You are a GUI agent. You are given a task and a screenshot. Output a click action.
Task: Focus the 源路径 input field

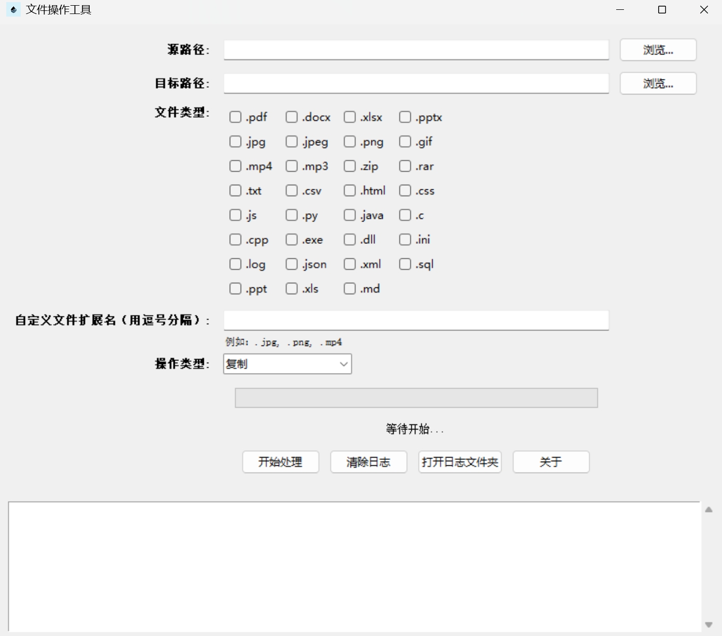pyautogui.click(x=416, y=50)
